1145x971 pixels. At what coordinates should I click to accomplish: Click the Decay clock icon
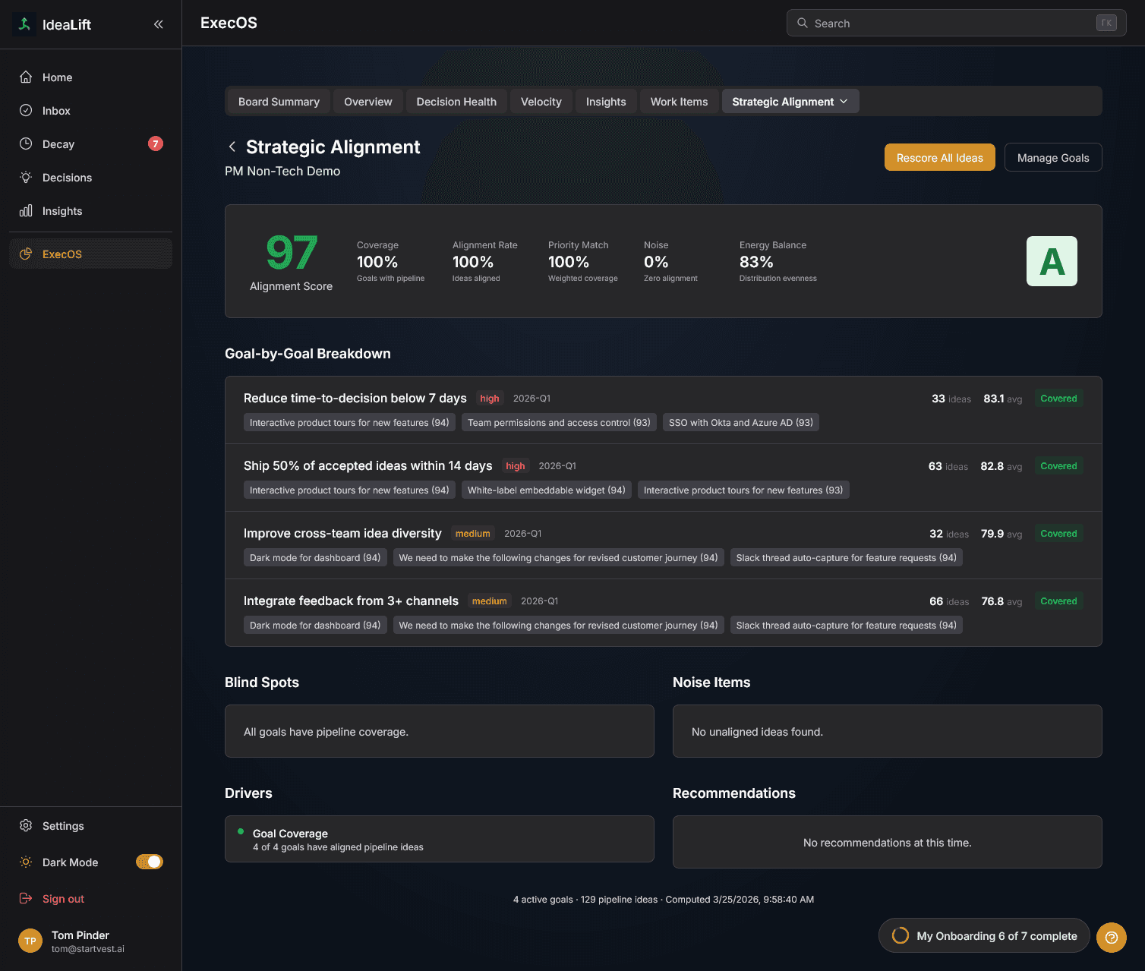pyautogui.click(x=26, y=144)
